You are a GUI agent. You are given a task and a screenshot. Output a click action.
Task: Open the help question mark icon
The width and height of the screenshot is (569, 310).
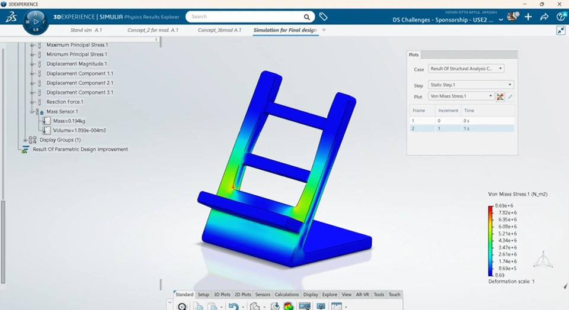561,17
